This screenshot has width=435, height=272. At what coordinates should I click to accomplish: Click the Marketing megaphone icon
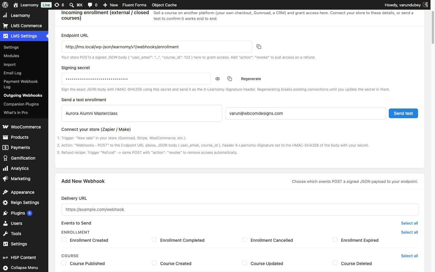pos(5,179)
